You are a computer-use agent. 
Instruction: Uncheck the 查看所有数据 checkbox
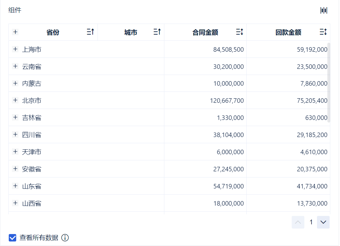click(12, 238)
